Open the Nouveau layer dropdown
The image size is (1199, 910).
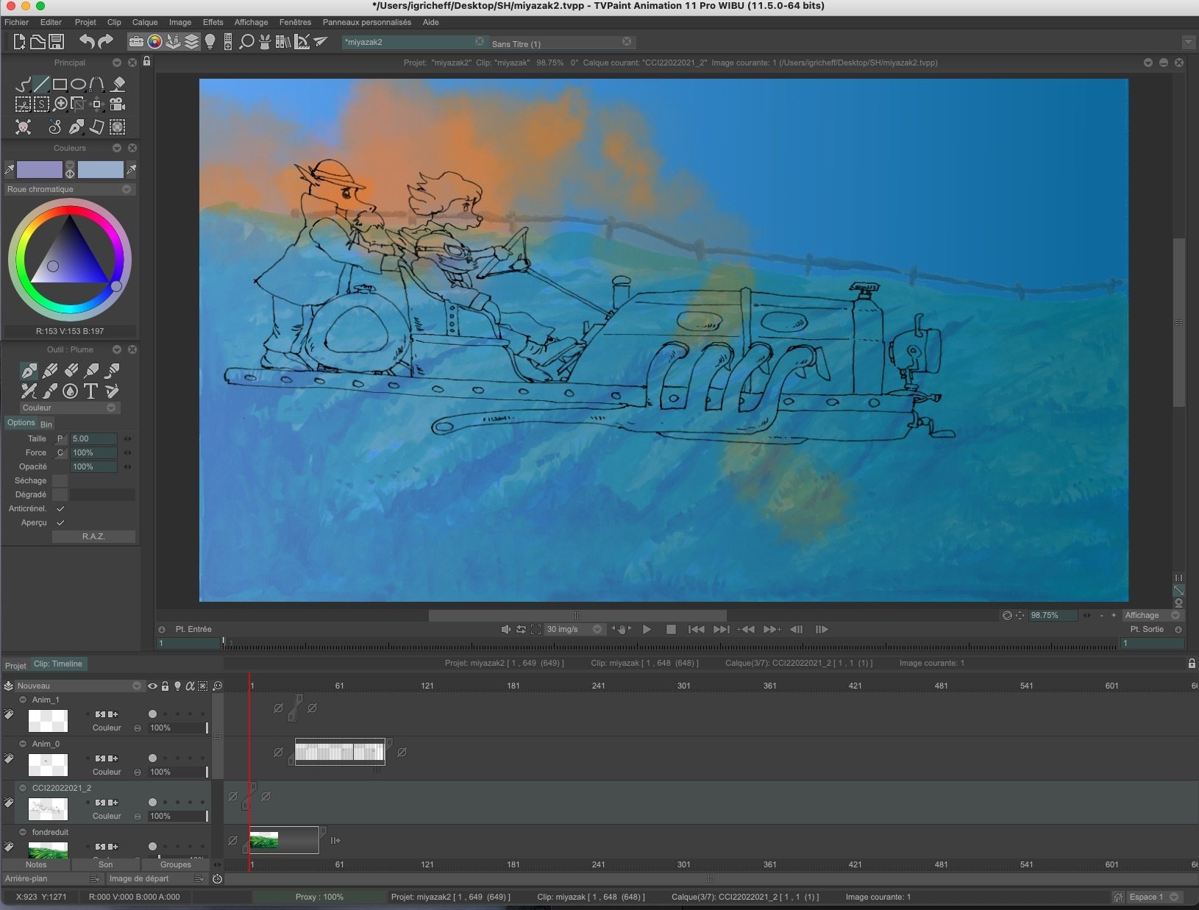click(x=79, y=686)
